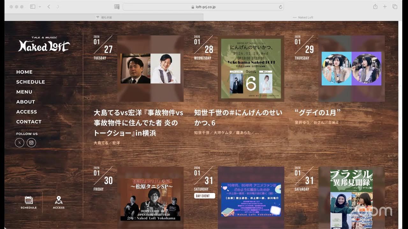Go forward using Safari's forward arrow

(58, 7)
